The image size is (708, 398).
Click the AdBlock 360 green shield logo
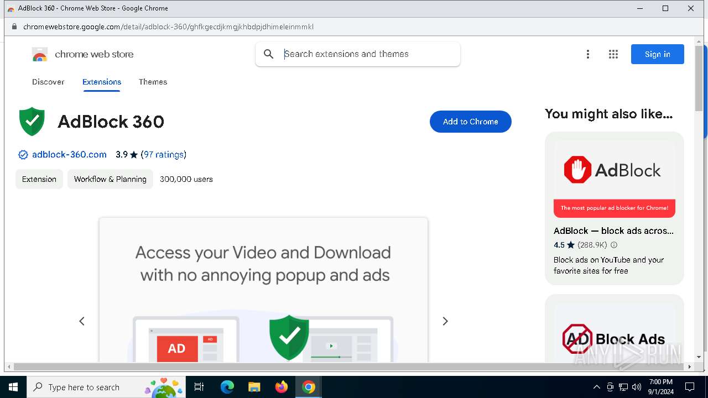32,121
